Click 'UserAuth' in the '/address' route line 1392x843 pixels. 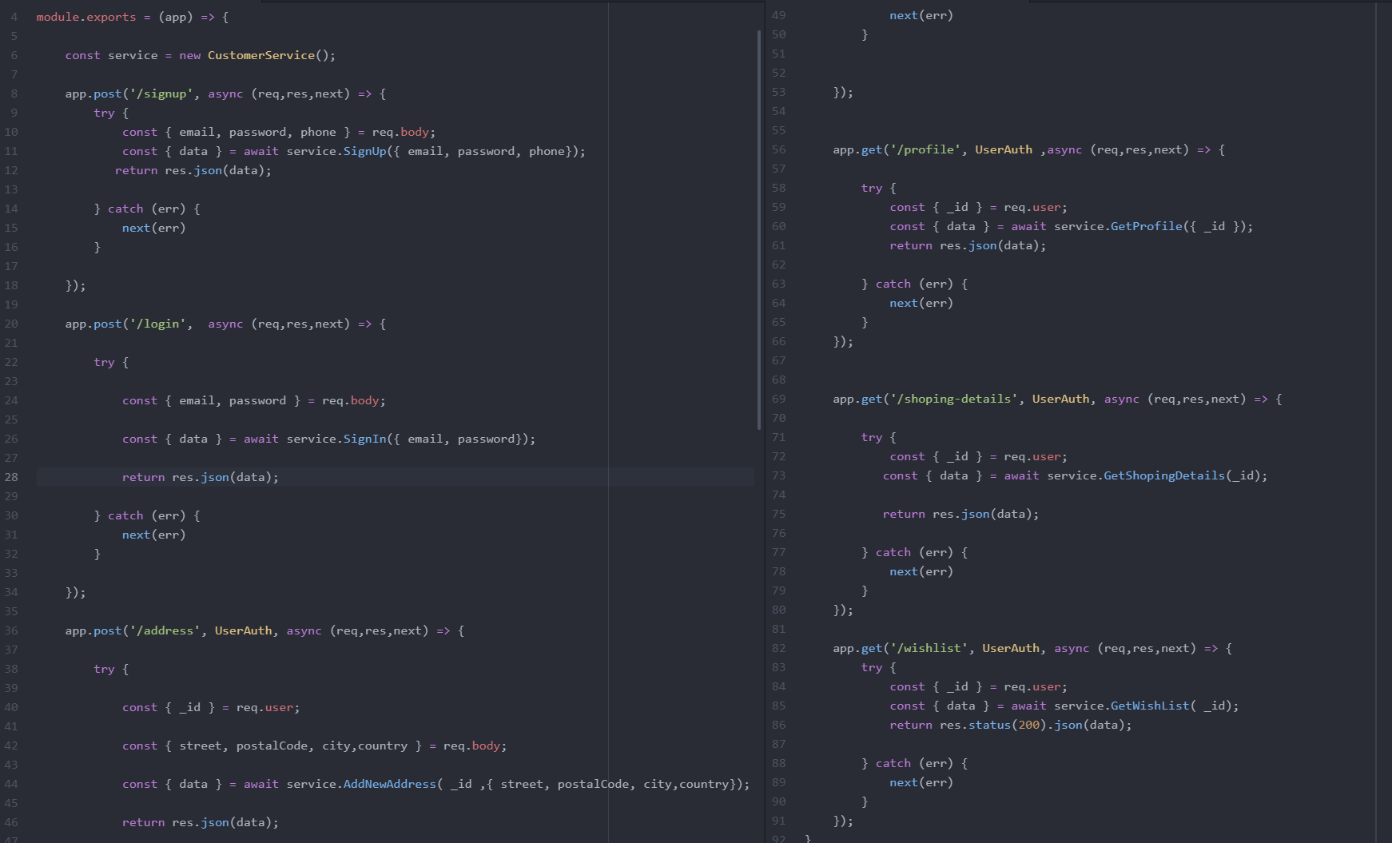click(244, 630)
